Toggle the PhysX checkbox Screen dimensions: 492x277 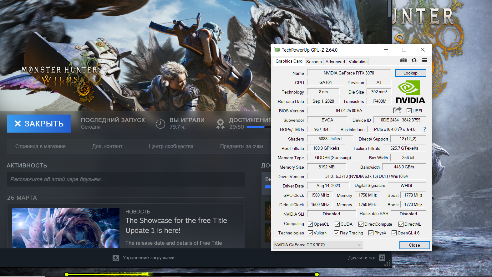pyautogui.click(x=371, y=233)
